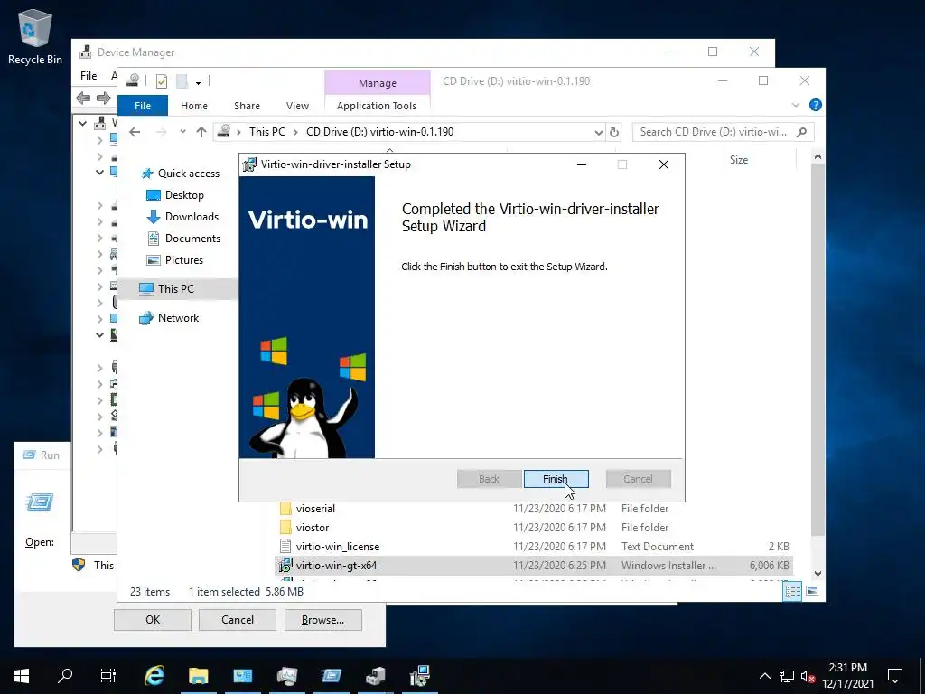Screen dimensions: 925x694
Task: Click Device Manager forward toolbar arrow
Action: 103,98
